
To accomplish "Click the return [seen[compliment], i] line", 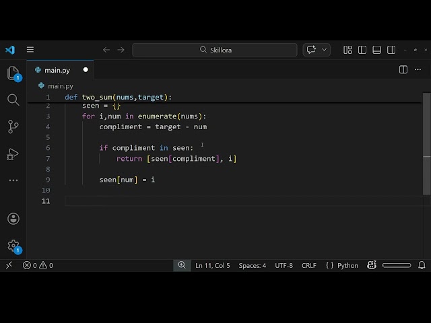I will pyautogui.click(x=176, y=159).
